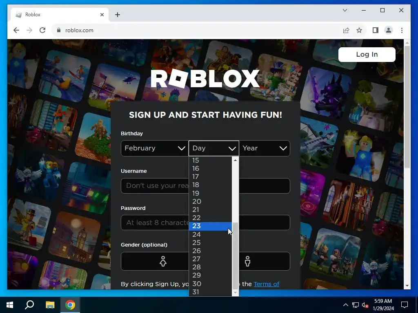Select the male gender icon

[x=248, y=261]
